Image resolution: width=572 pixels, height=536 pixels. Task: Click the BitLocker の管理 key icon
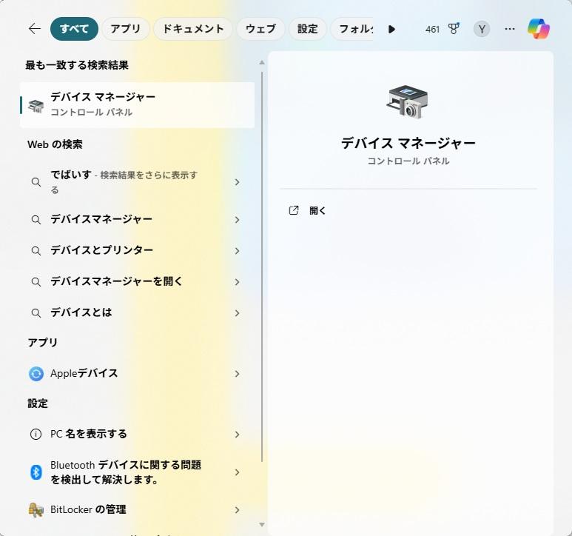pos(36,510)
